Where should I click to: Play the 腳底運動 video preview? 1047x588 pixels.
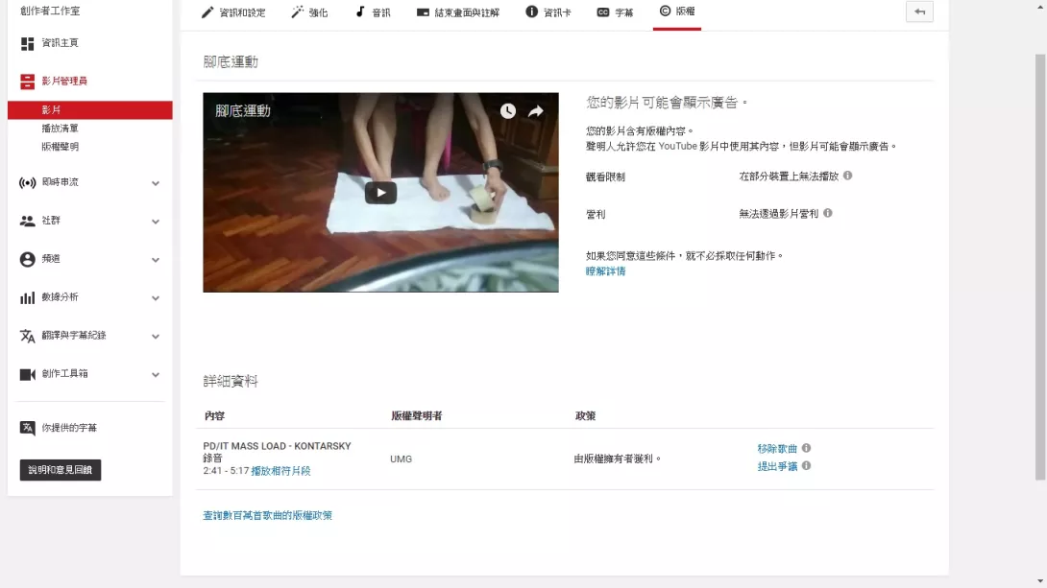coord(380,193)
